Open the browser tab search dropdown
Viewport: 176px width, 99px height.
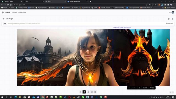point(161,1)
